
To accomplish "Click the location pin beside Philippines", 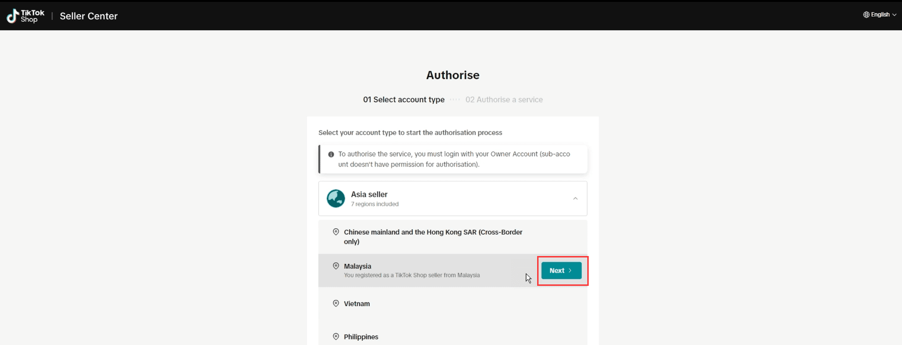I will pos(336,336).
